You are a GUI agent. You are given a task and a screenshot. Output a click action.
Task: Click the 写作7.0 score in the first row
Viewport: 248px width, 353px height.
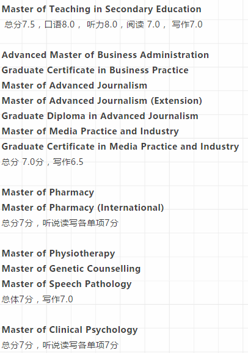click(187, 24)
